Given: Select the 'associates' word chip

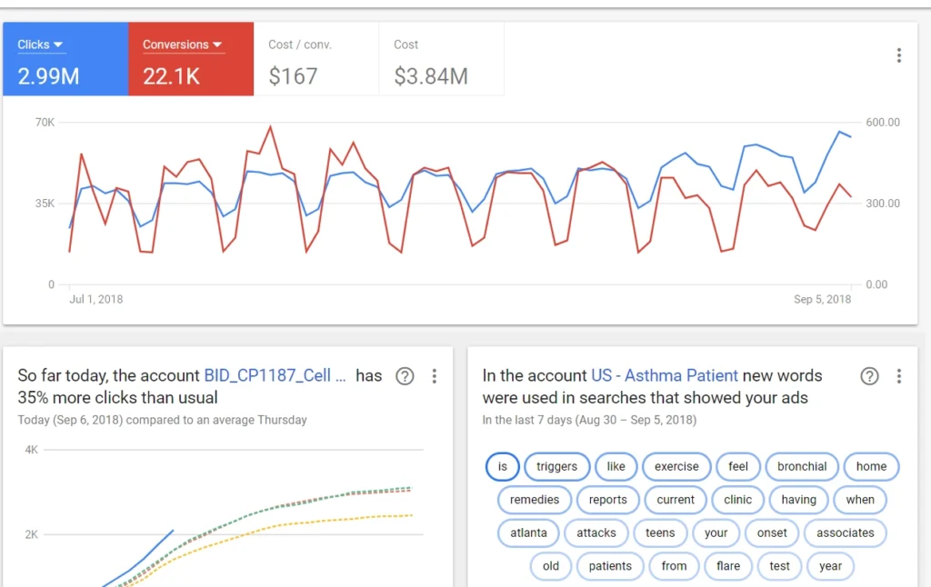Looking at the screenshot, I should (845, 533).
